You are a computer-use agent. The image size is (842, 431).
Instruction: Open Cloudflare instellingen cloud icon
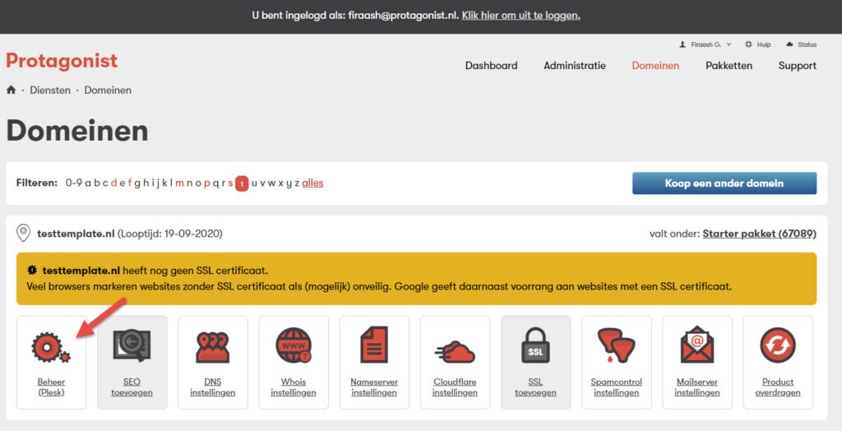(x=455, y=351)
